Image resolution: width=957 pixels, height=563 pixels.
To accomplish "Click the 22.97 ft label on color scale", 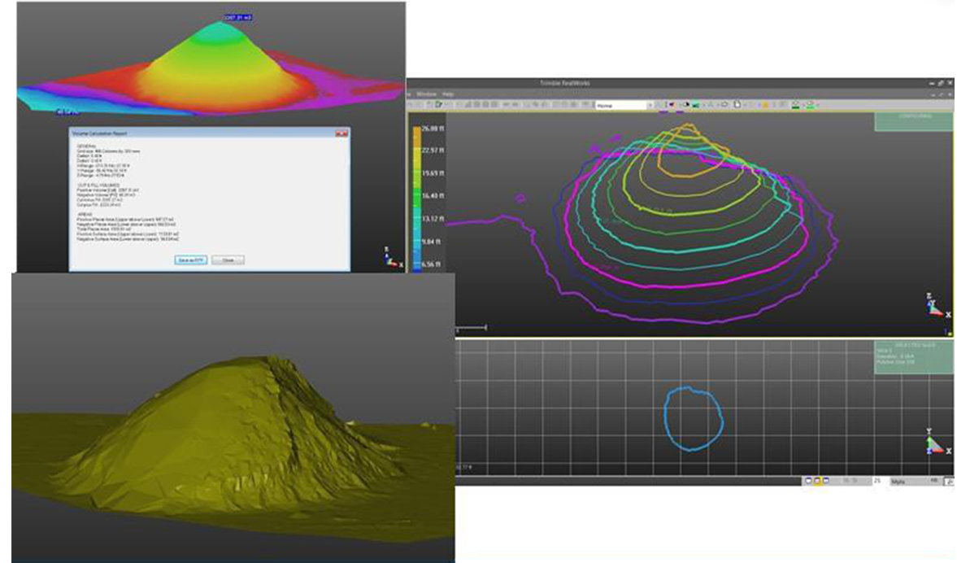I will 433,151.
